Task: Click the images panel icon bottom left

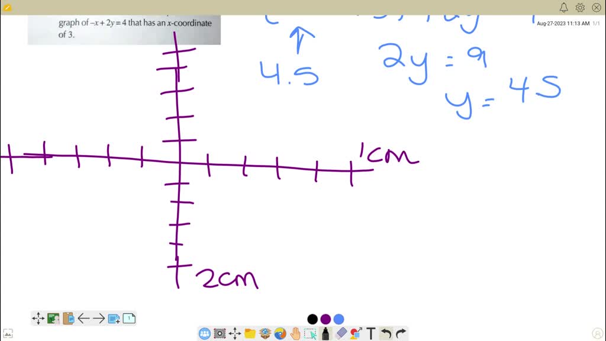Action: (x=8, y=333)
